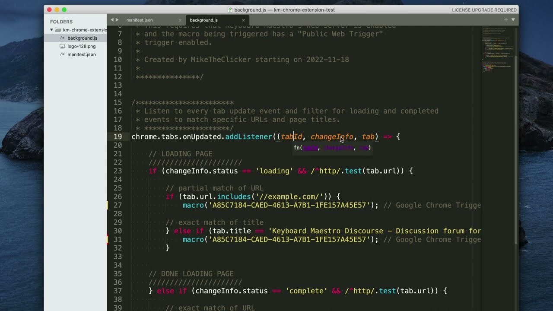Click the fn parameter hint tooltip
The width and height of the screenshot is (553, 311).
tap(332, 148)
